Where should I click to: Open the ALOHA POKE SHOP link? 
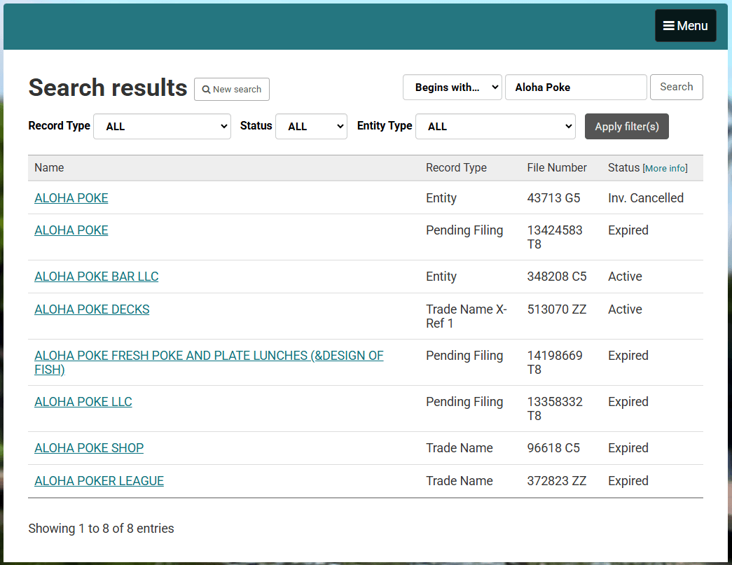[x=89, y=448]
